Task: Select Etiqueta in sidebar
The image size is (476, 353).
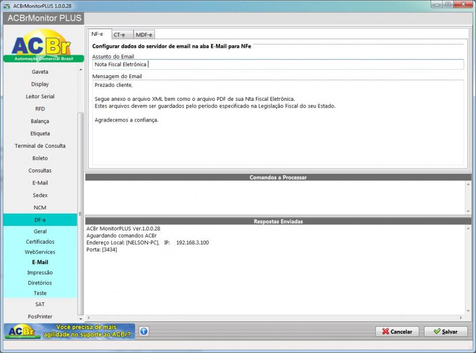Action: click(40, 134)
